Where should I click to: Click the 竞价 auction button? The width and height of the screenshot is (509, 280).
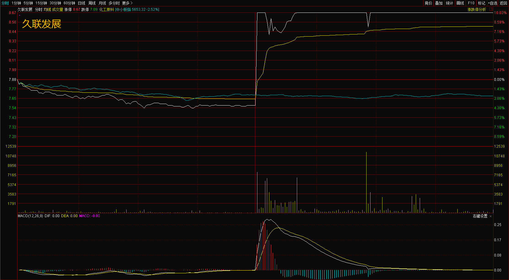click(x=429, y=3)
